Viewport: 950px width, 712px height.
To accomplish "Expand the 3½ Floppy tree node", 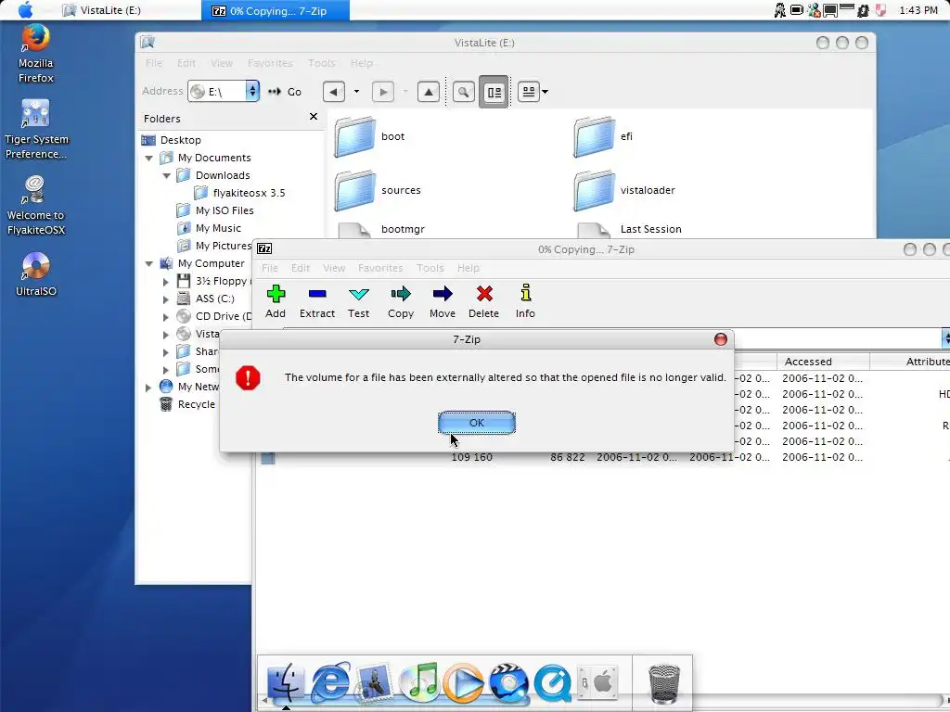I will (166, 282).
